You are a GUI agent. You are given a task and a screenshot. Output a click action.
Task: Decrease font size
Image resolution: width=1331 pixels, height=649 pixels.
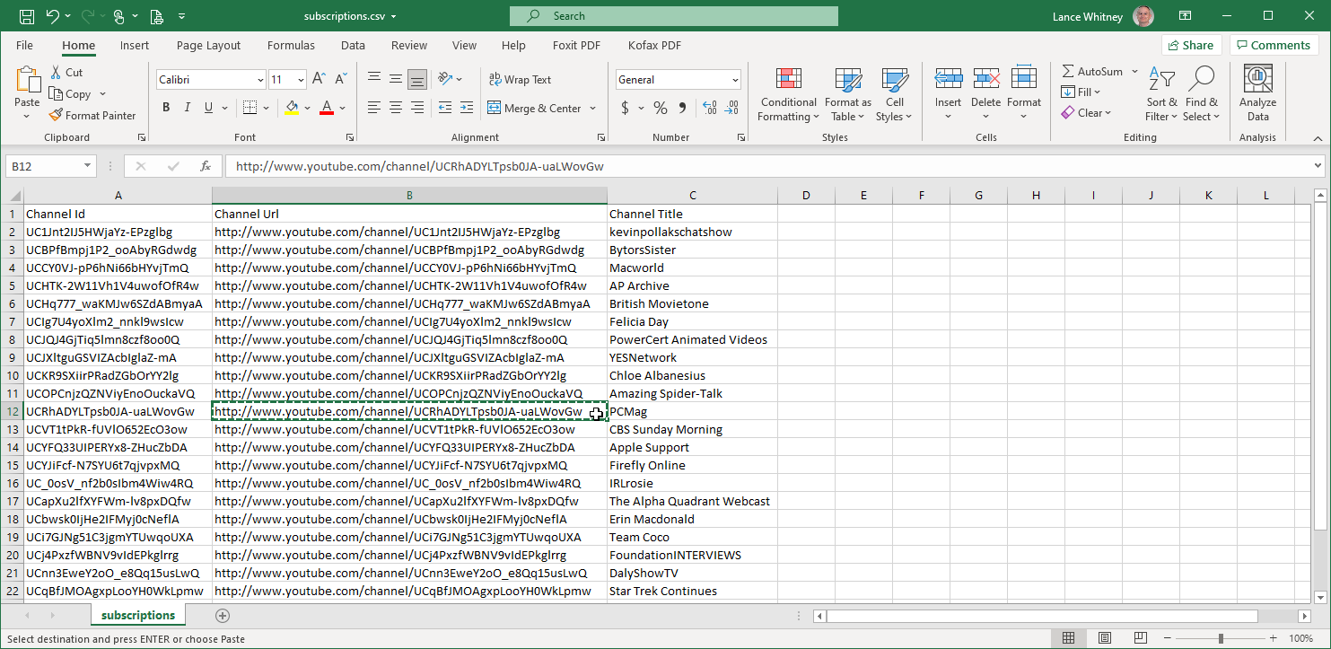342,80
